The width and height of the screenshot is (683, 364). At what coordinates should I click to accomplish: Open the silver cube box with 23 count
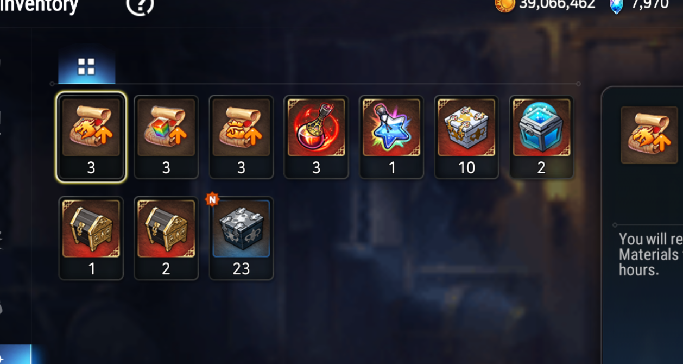[x=241, y=238]
